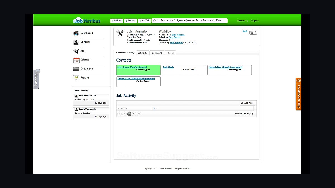Switch to the Documents tab
Image resolution: width=335 pixels, height=188 pixels.
157,53
